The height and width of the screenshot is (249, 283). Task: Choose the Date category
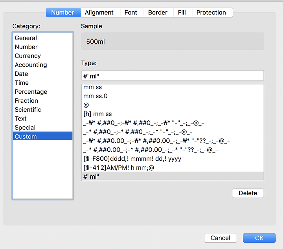(x=43, y=74)
